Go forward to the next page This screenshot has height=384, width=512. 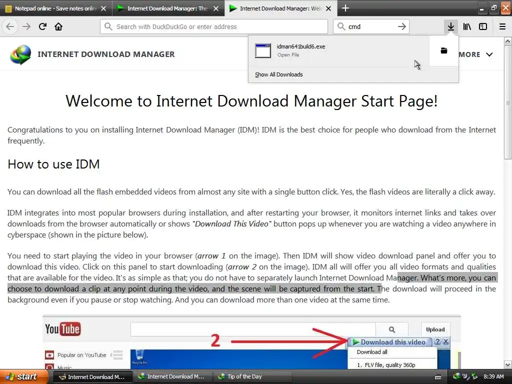click(26, 26)
